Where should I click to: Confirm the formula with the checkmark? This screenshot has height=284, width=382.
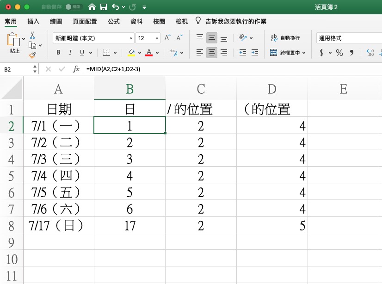click(x=62, y=69)
